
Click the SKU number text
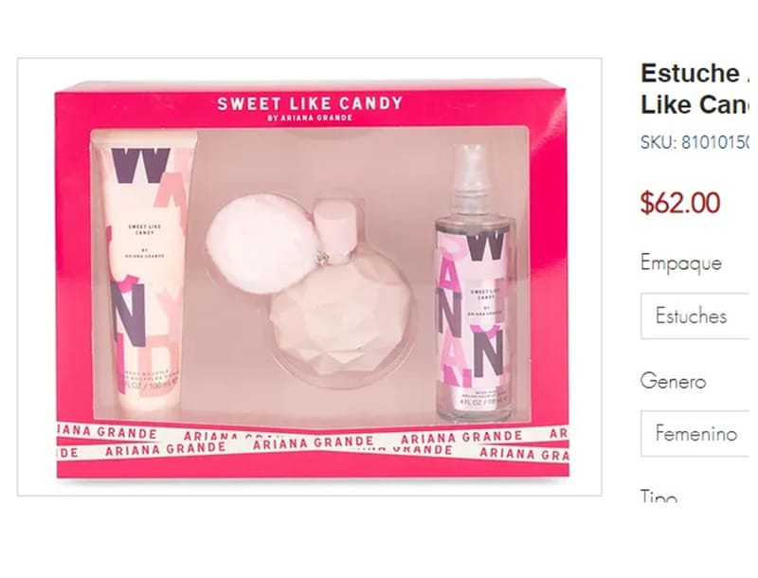(x=695, y=142)
